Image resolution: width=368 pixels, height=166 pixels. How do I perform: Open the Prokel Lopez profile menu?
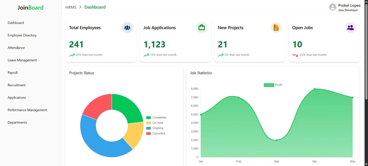349,7
